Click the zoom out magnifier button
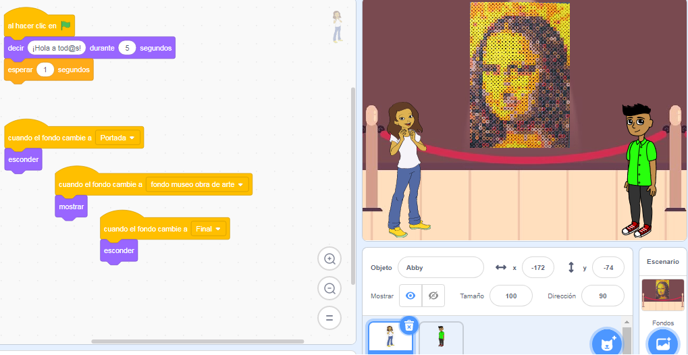Viewport: 688px width, 355px height. coord(329,288)
